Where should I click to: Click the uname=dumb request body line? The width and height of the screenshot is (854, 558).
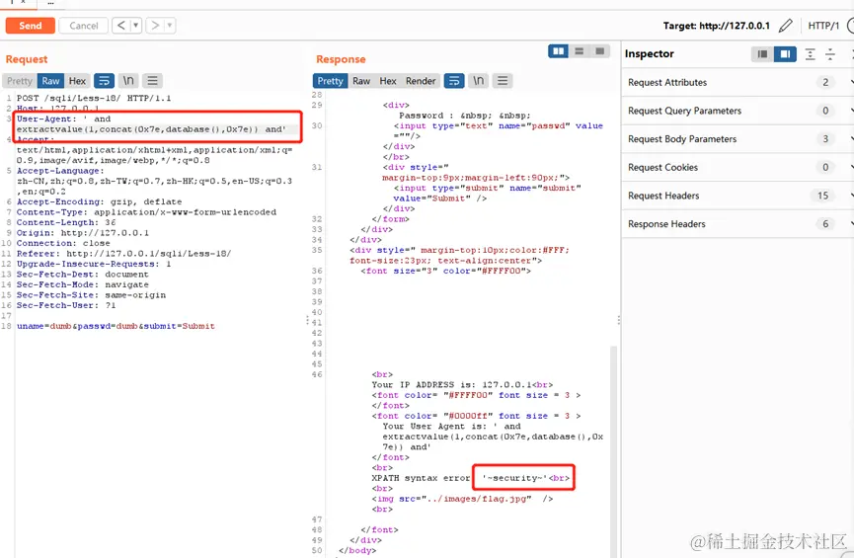(116, 326)
